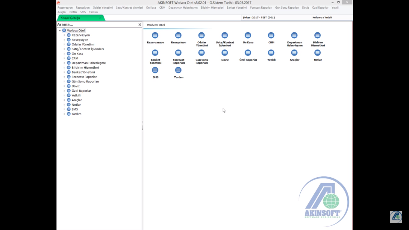
Task: Open the Resepsiyon menu in menu bar
Action: coord(83,8)
